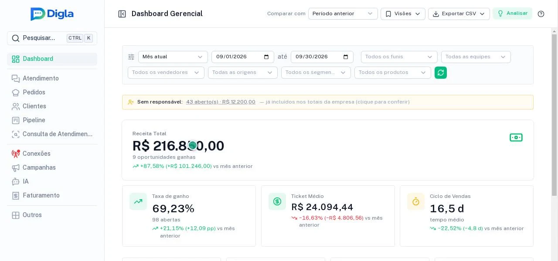Screen dimensions: 558x261
Task: Click the search magnifier icon
Action: pos(15,38)
